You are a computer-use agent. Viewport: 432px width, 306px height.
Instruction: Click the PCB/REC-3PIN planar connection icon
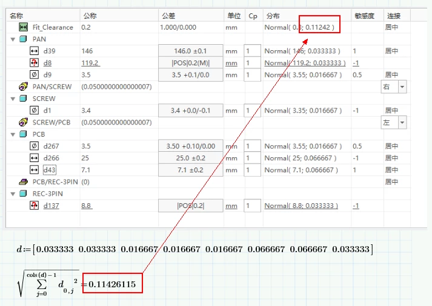(x=24, y=182)
